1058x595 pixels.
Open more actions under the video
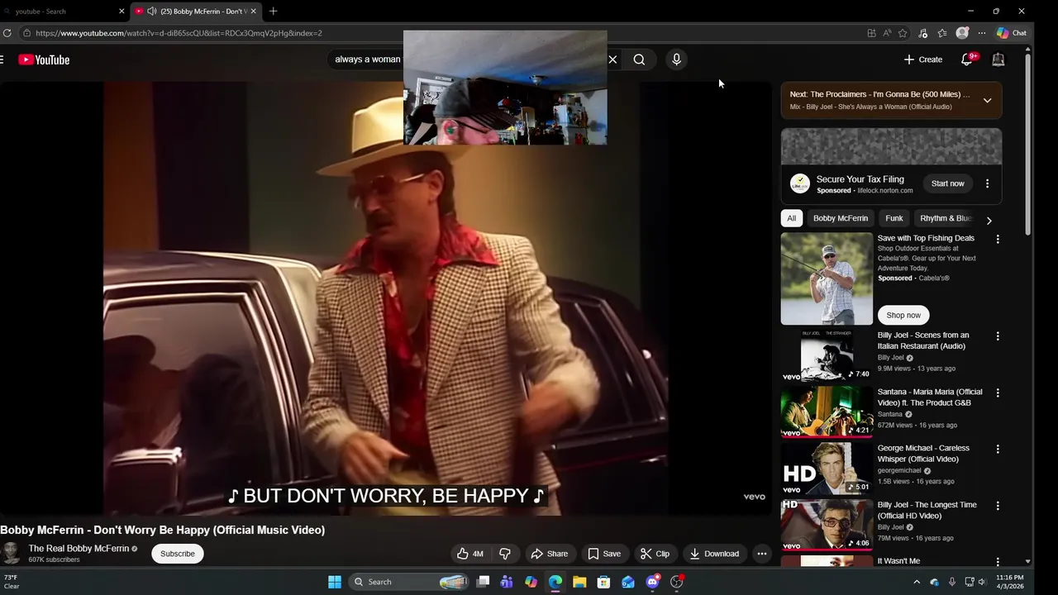click(x=762, y=554)
